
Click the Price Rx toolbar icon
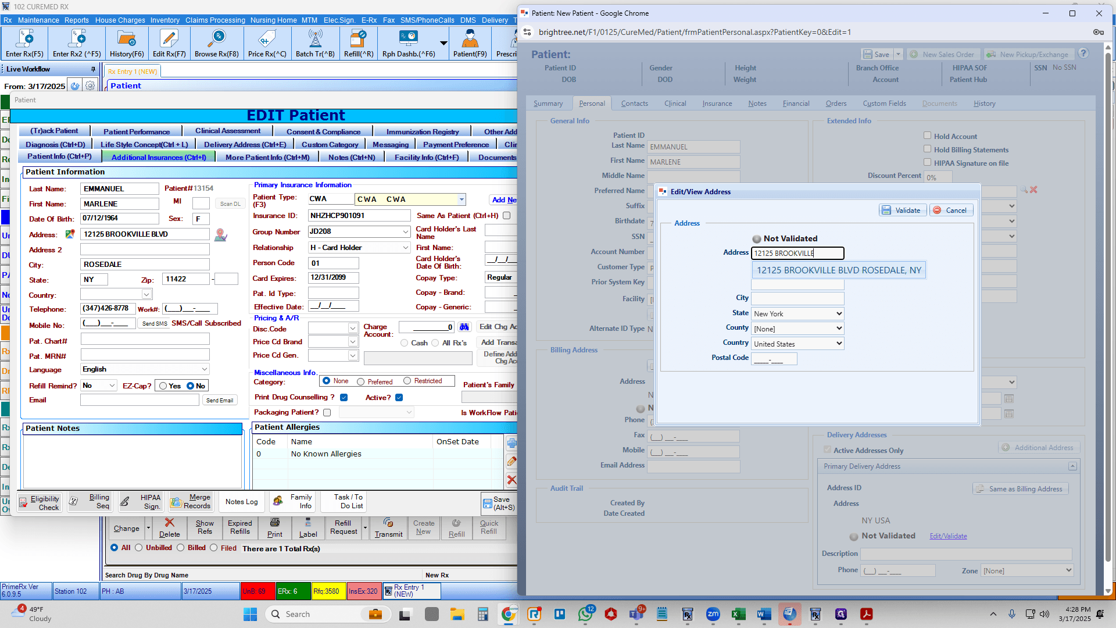(x=267, y=44)
